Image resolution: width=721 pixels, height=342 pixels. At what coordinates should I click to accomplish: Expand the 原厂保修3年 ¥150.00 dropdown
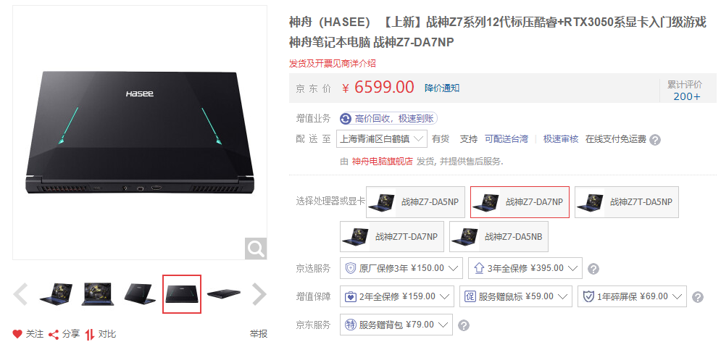(401, 268)
